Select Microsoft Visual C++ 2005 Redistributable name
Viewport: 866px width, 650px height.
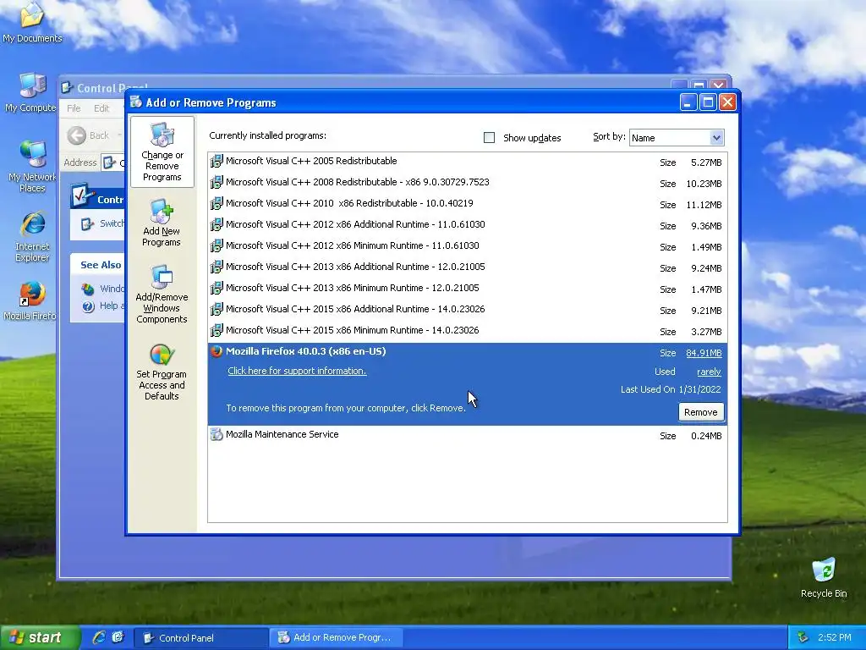click(311, 161)
